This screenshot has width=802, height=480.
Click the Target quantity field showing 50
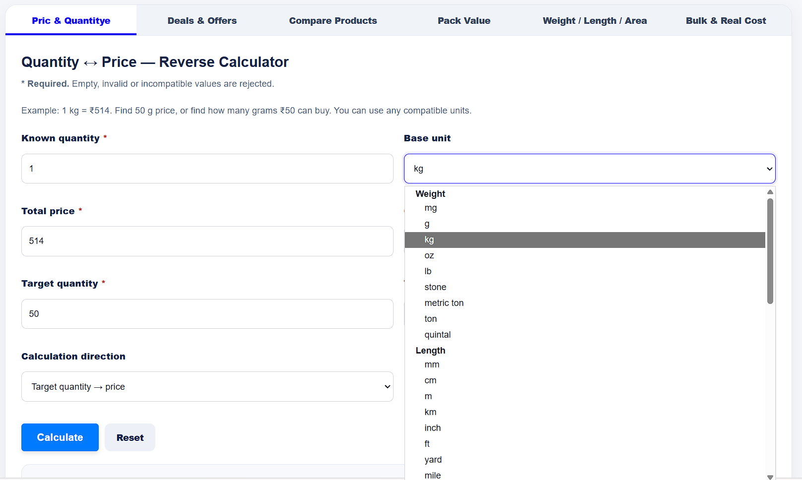[x=207, y=314]
